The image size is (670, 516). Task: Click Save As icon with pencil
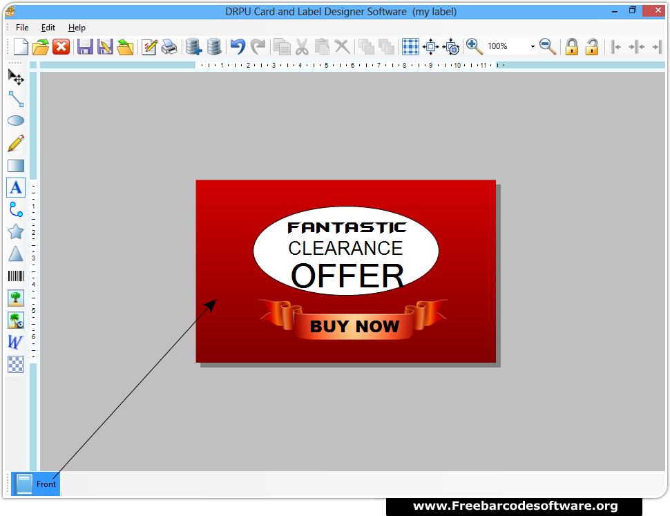coord(105,46)
